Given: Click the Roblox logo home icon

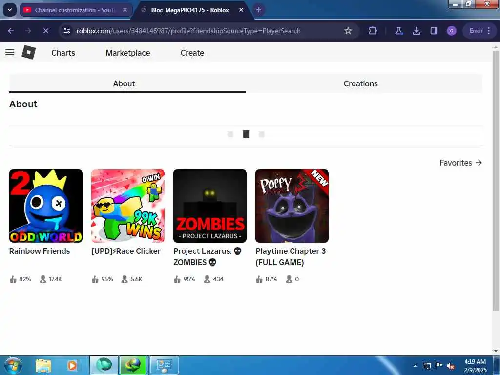Looking at the screenshot, I should [x=29, y=52].
